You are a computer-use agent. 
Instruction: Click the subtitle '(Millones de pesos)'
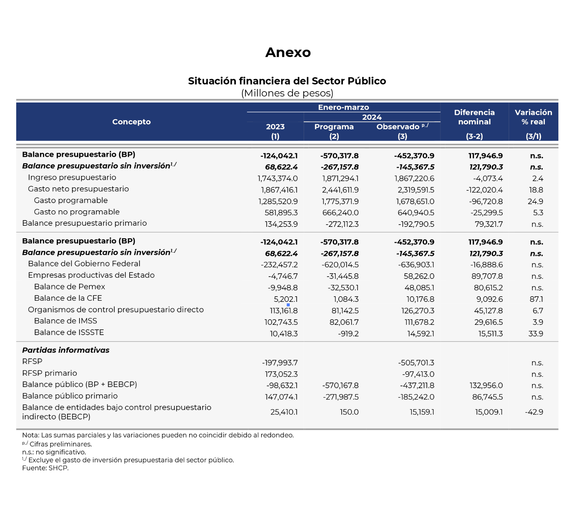pyautogui.click(x=287, y=93)
